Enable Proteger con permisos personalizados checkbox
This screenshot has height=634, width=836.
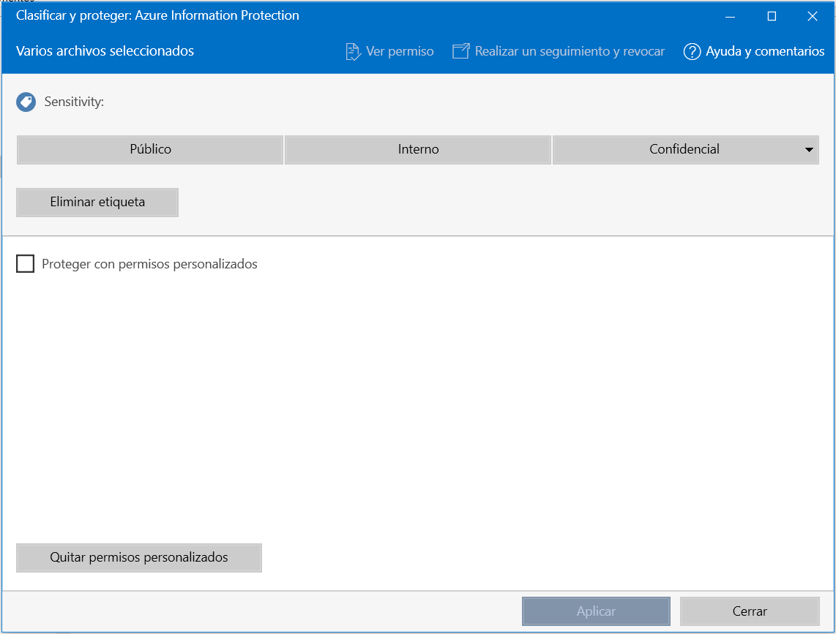click(26, 264)
